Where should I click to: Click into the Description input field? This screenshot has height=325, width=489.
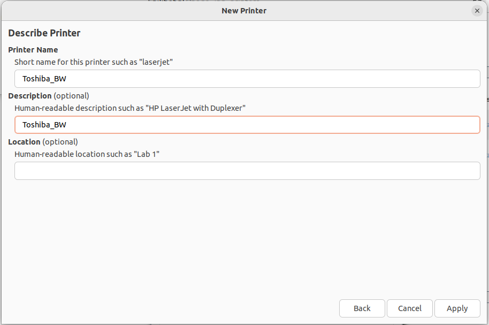point(247,125)
